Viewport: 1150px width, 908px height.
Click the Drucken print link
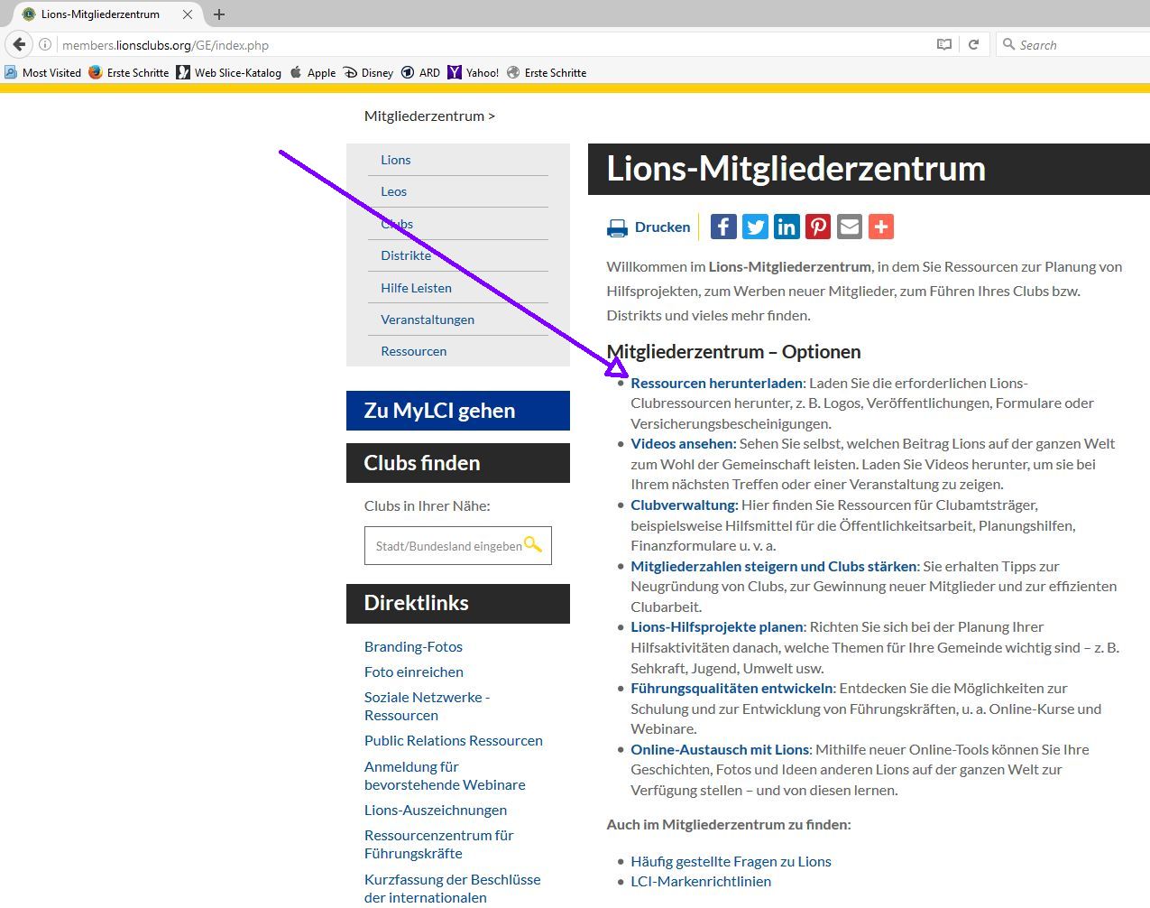coord(662,227)
